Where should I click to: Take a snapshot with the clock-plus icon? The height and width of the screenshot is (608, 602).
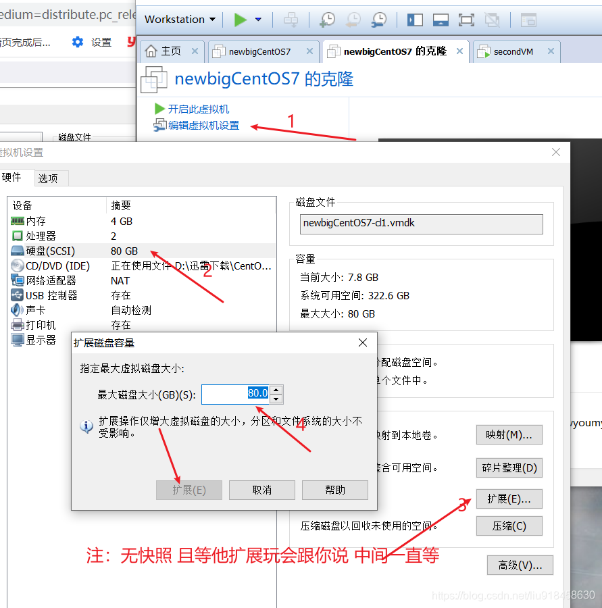pyautogui.click(x=328, y=20)
